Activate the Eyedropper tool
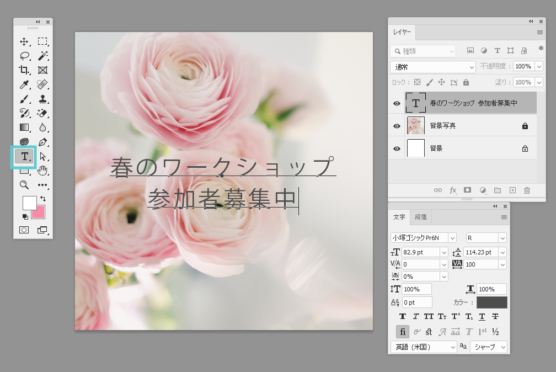Image resolution: width=556 pixels, height=372 pixels. tap(24, 84)
